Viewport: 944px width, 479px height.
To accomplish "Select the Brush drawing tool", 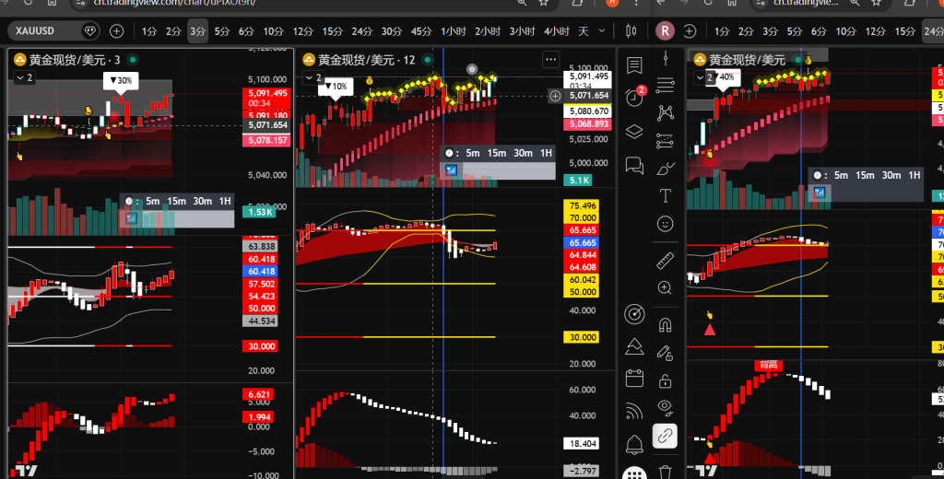I will click(665, 169).
